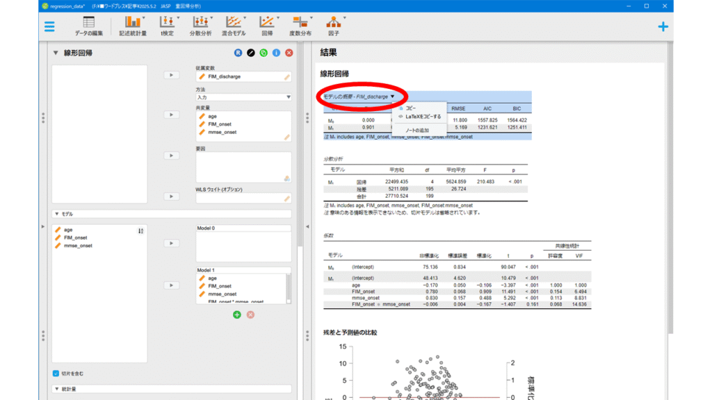Open the 記述統計量 module
712x400 pixels.
pyautogui.click(x=132, y=26)
